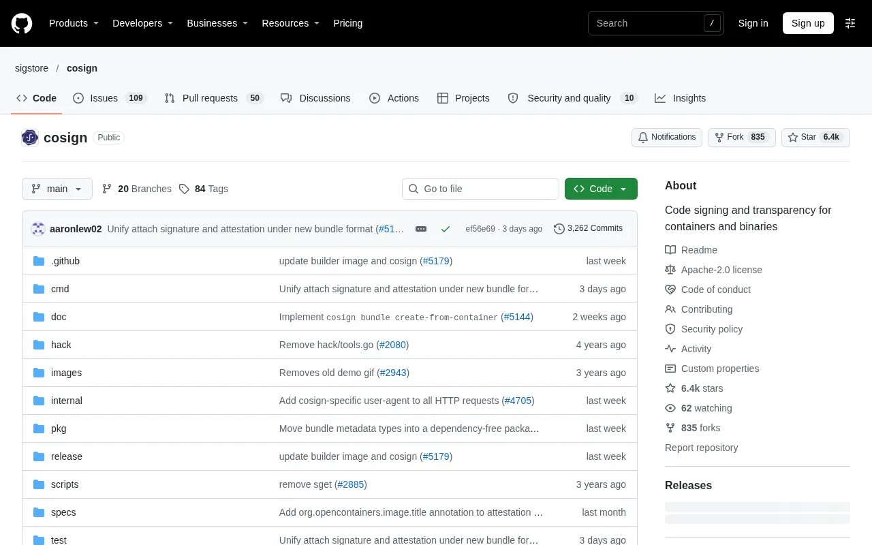
Task: Open Code of conduct link
Action: tap(708, 290)
